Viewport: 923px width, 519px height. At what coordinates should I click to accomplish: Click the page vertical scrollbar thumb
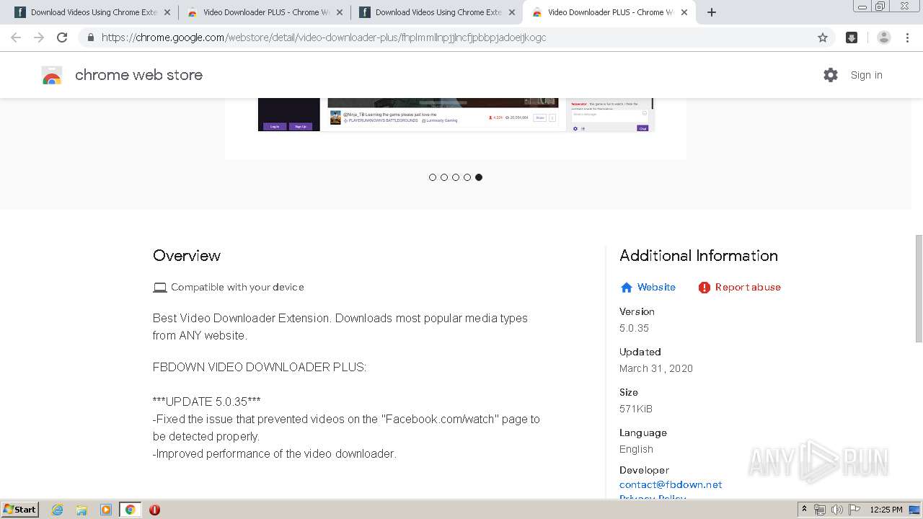click(x=918, y=288)
